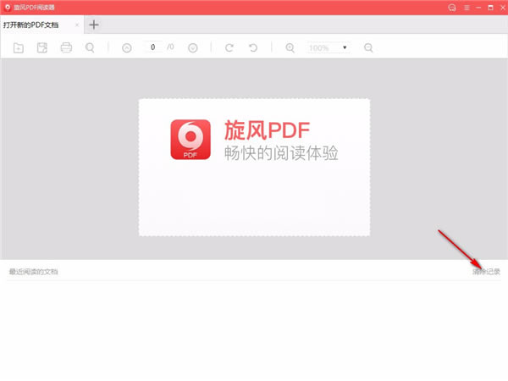Go to next page with the down arrow icon
Viewport: 508px width, 381px height.
pyautogui.click(x=193, y=48)
